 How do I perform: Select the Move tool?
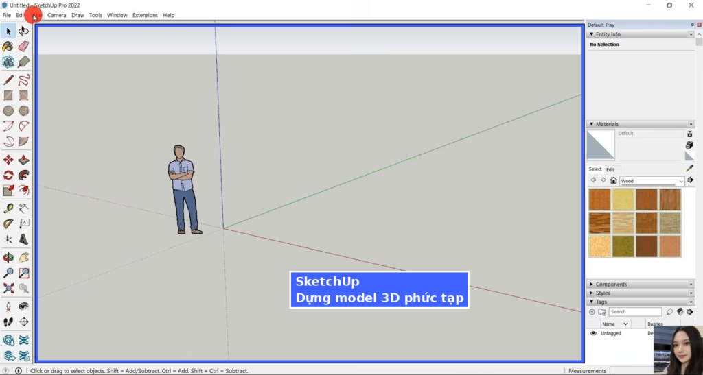[x=8, y=160]
